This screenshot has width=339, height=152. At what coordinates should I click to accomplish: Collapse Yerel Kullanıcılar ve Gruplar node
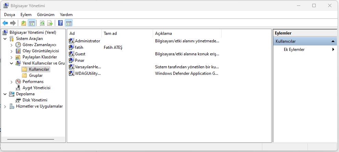(11, 64)
